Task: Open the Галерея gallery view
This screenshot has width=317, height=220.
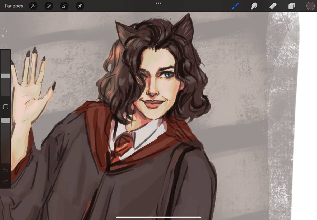Action: click(14, 6)
